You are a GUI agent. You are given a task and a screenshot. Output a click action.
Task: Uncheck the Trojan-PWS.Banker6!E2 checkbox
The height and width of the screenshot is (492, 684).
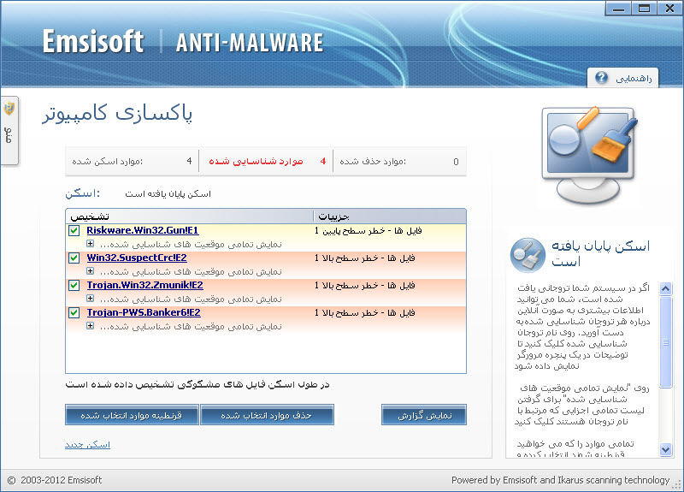click(x=74, y=312)
